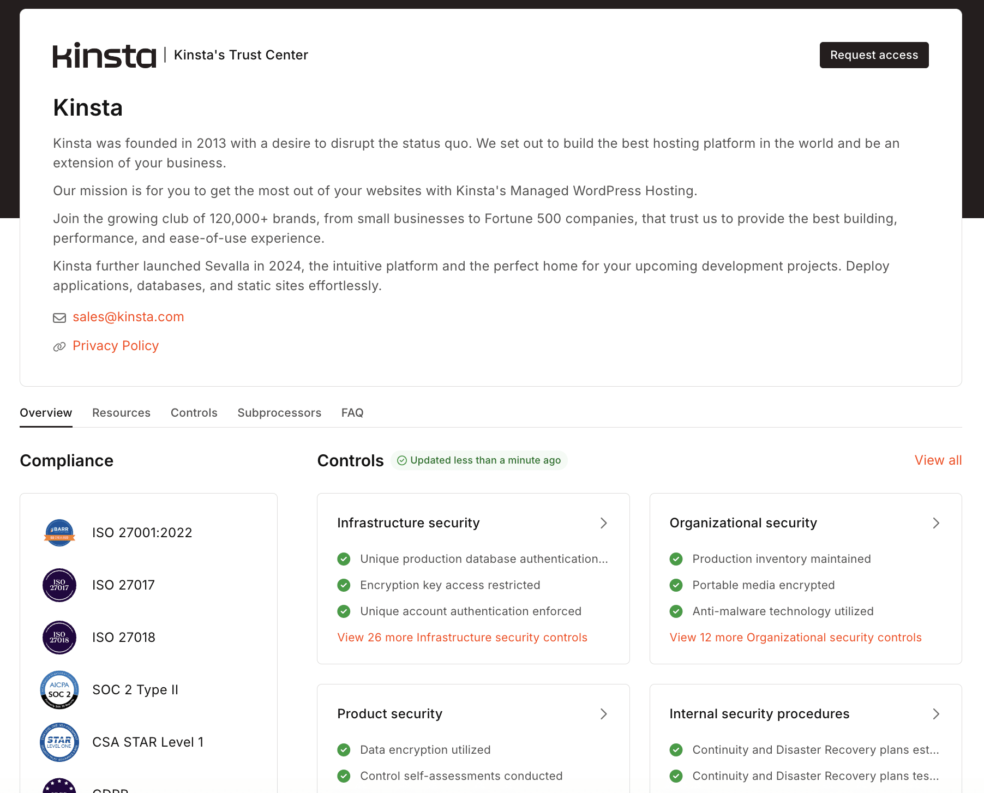This screenshot has width=984, height=793.
Task: Click green check next to Portable media encrypted
Action: coord(676,585)
